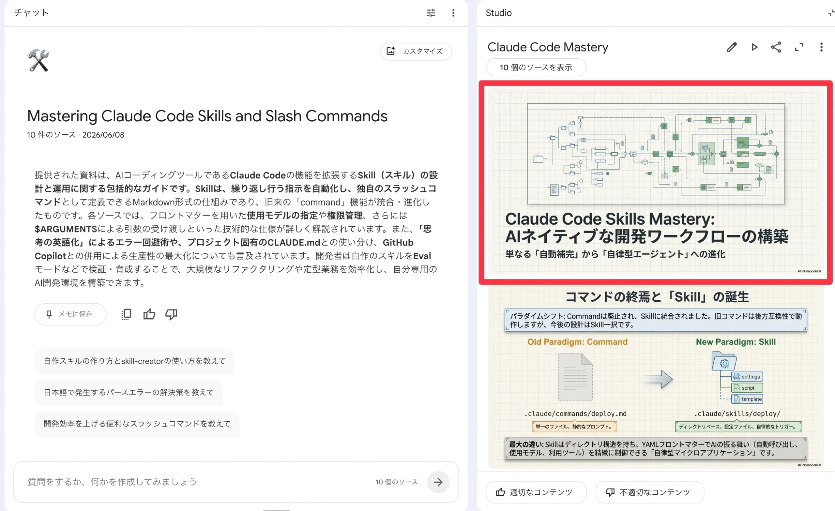Mark as 不適切なコンテンツ

pos(649,492)
